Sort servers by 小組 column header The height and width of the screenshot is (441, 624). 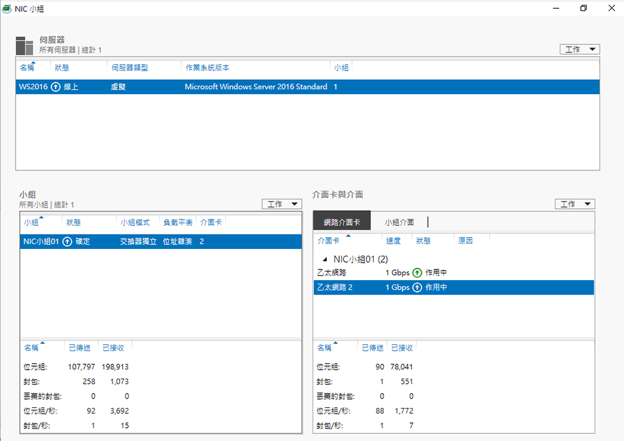341,68
